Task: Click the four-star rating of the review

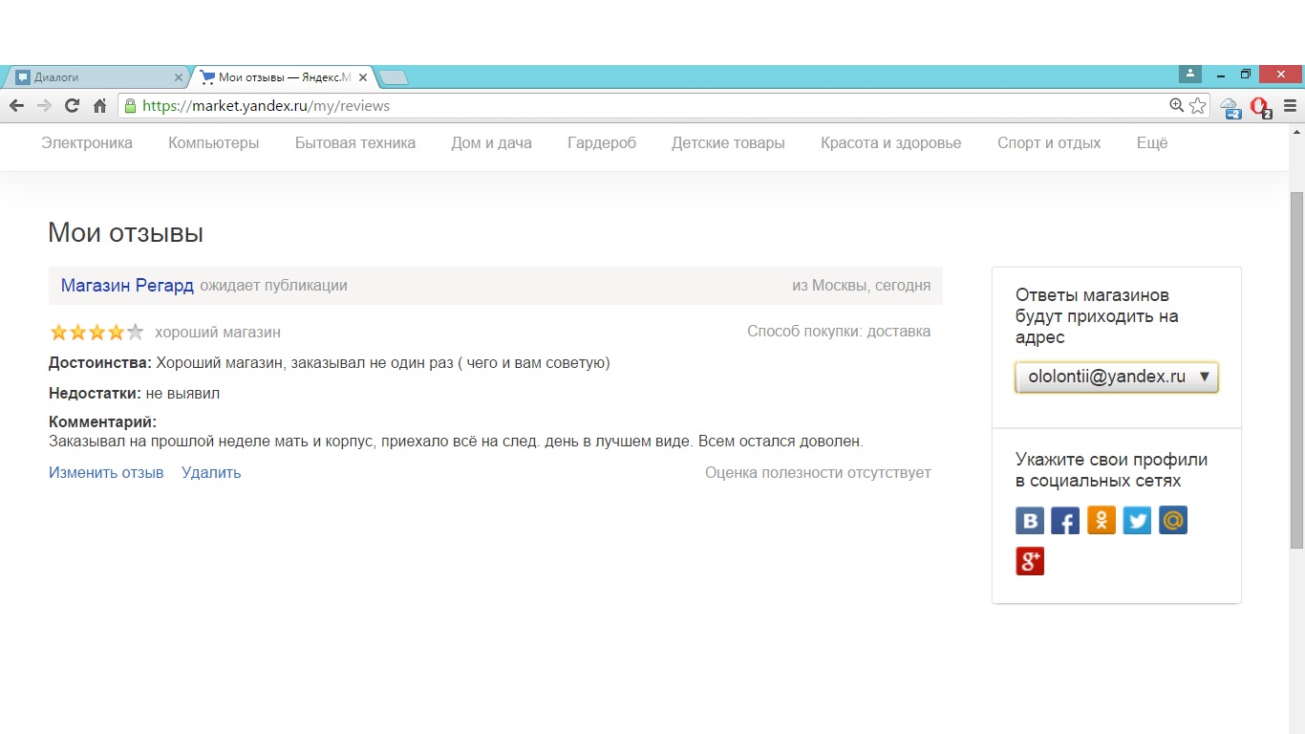Action: coord(96,333)
